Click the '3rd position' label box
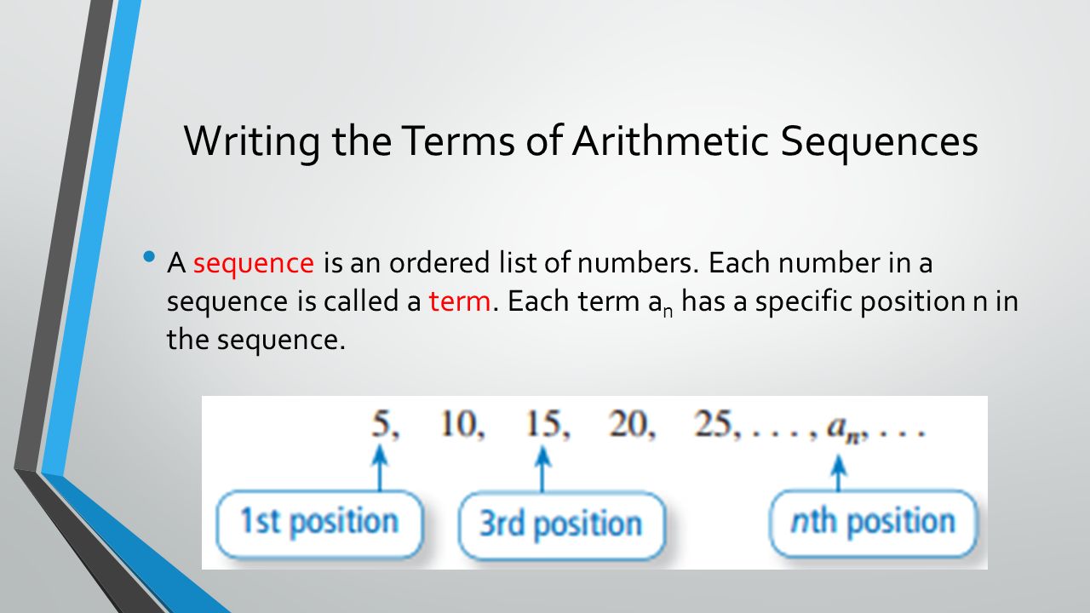Image resolution: width=1090 pixels, height=613 pixels. tap(561, 524)
